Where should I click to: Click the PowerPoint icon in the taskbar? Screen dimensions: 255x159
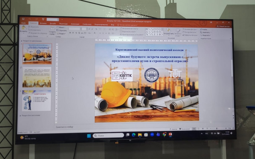pyautogui.click(x=171, y=134)
